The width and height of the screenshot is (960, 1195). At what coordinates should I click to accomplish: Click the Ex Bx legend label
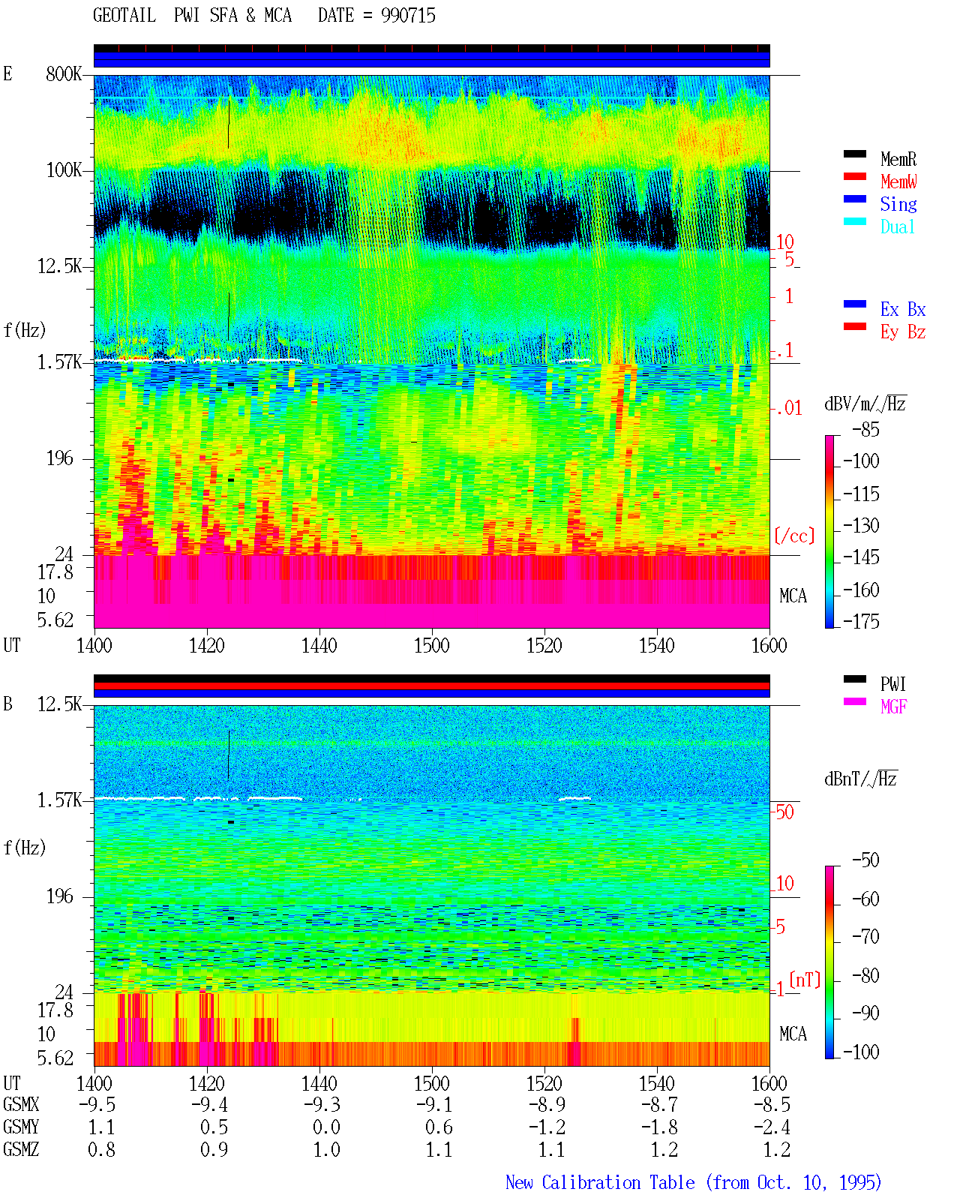click(x=903, y=309)
